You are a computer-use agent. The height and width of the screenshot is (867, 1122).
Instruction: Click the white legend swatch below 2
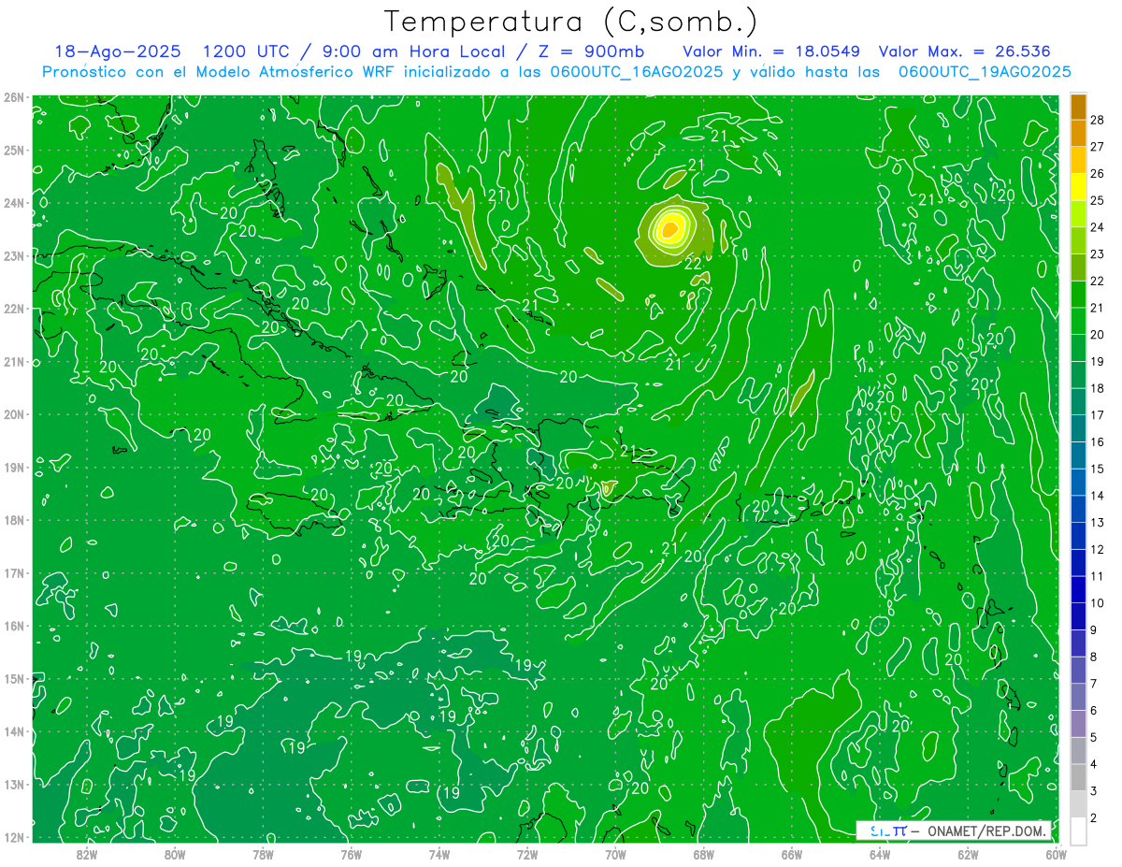point(1078,831)
